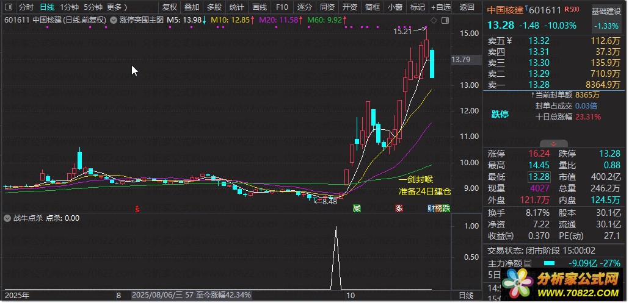The width and height of the screenshot is (629, 303).
Task: Open the 主力净额 detail icon
Action: click(528, 263)
